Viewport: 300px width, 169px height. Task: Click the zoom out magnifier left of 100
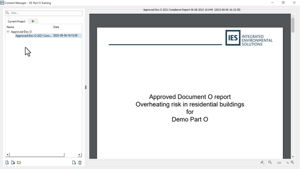click(x=270, y=162)
